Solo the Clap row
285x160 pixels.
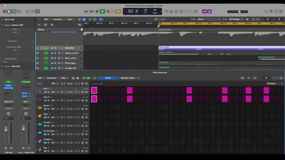(48, 117)
